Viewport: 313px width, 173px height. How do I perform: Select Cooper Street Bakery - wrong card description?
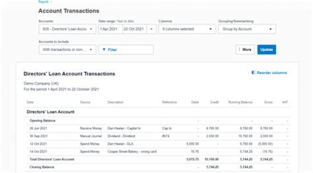coord(132,152)
